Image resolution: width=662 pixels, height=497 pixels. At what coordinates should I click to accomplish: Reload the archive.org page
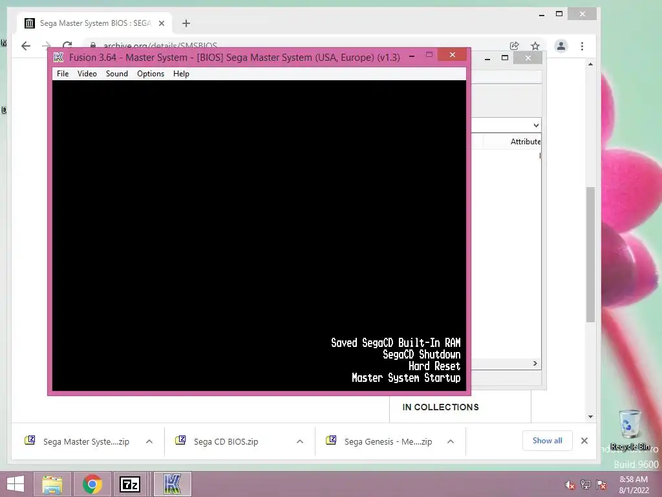[x=67, y=45]
